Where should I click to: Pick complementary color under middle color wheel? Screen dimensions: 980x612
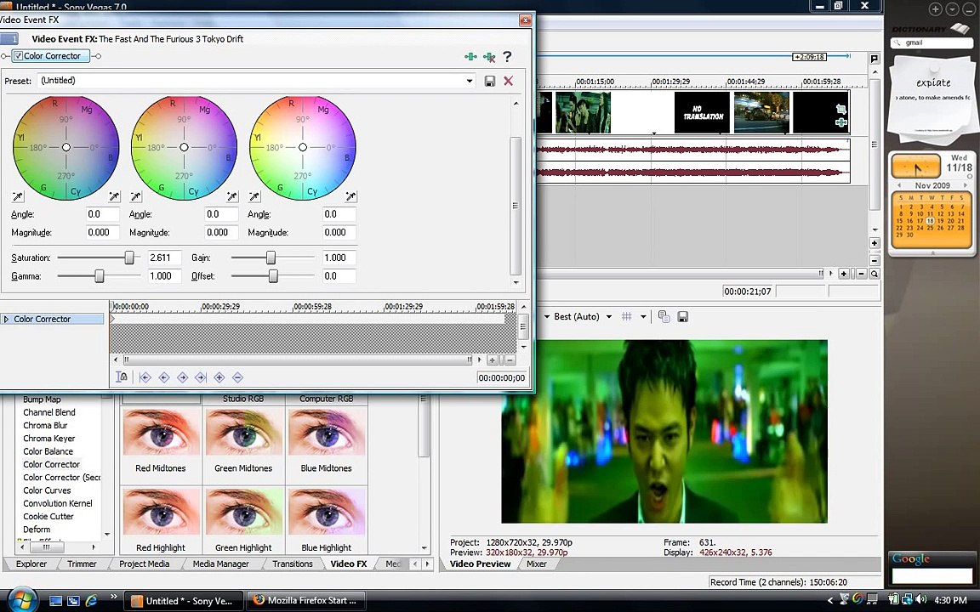[x=135, y=196]
